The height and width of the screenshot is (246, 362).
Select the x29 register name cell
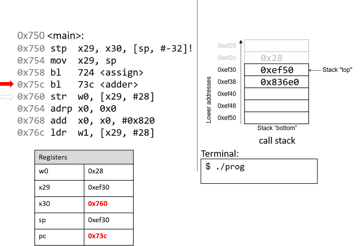tap(59, 187)
